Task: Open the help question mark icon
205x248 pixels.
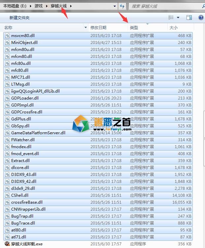Action: pos(201,18)
